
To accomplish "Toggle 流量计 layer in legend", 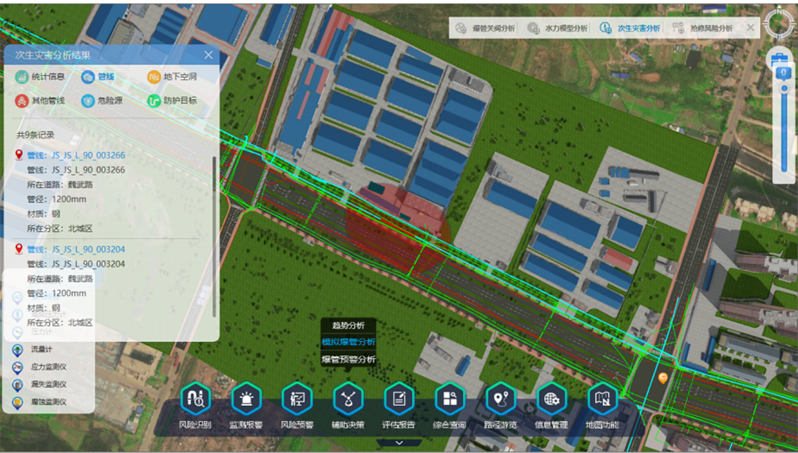I will 41,350.
